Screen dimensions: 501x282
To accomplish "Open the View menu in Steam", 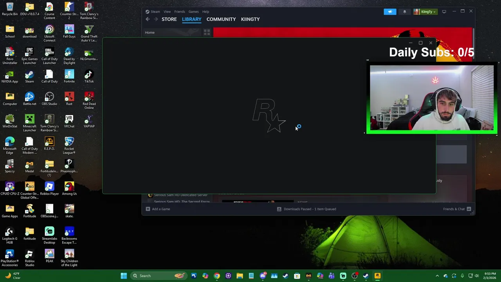I will 167,12.
